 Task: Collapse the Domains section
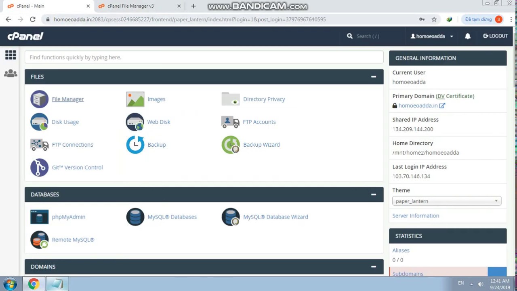374,267
